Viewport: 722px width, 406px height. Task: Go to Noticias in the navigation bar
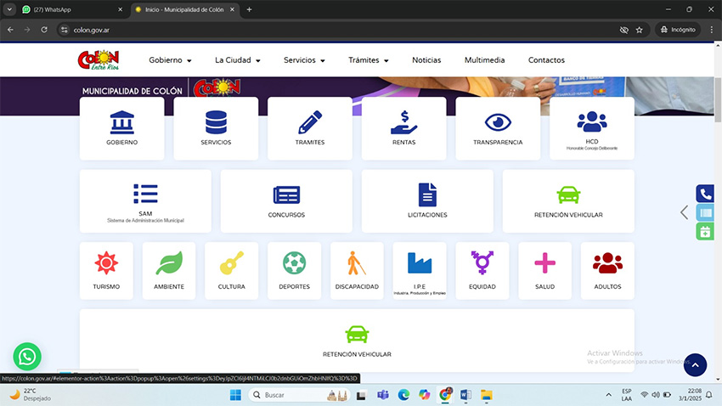pyautogui.click(x=426, y=60)
